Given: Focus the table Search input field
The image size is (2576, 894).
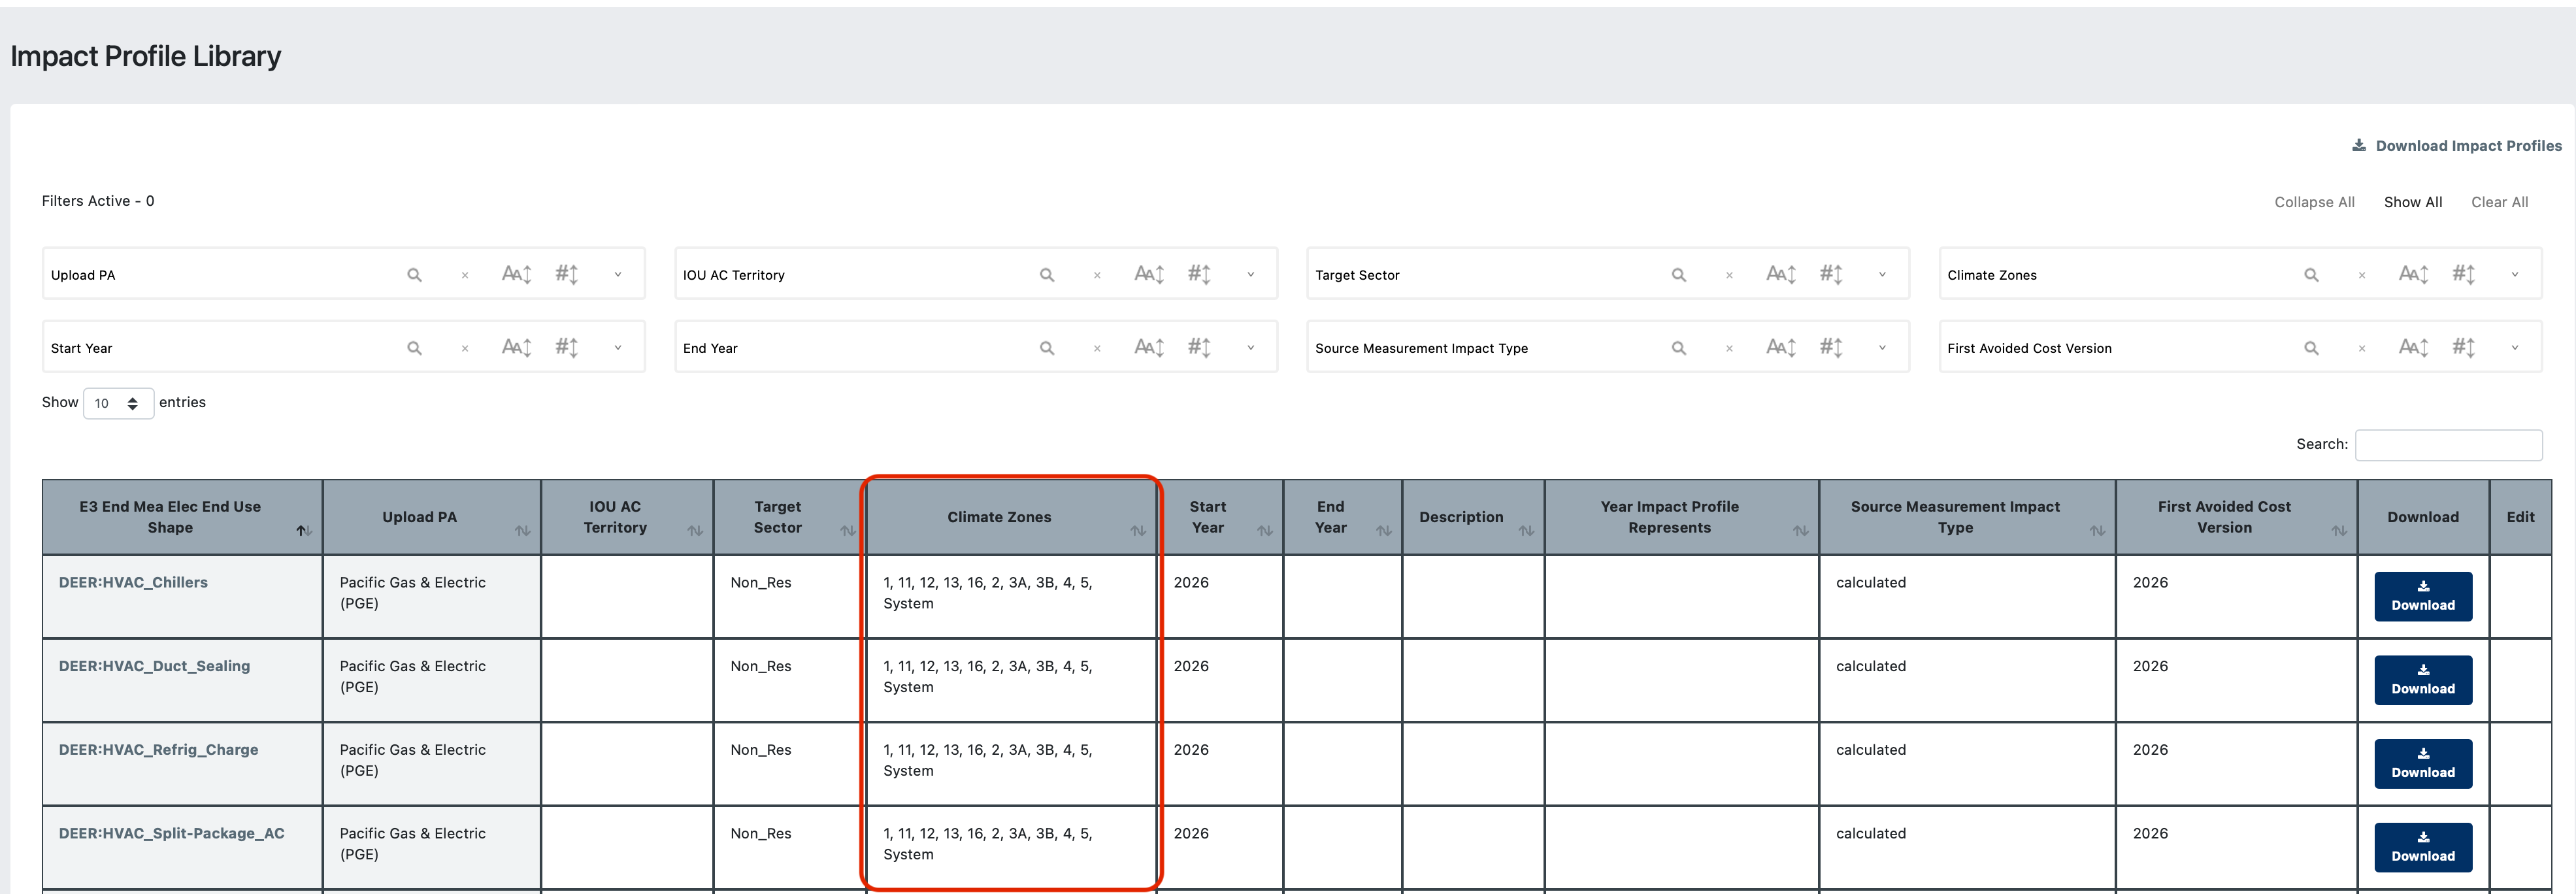Looking at the screenshot, I should 2448,445.
